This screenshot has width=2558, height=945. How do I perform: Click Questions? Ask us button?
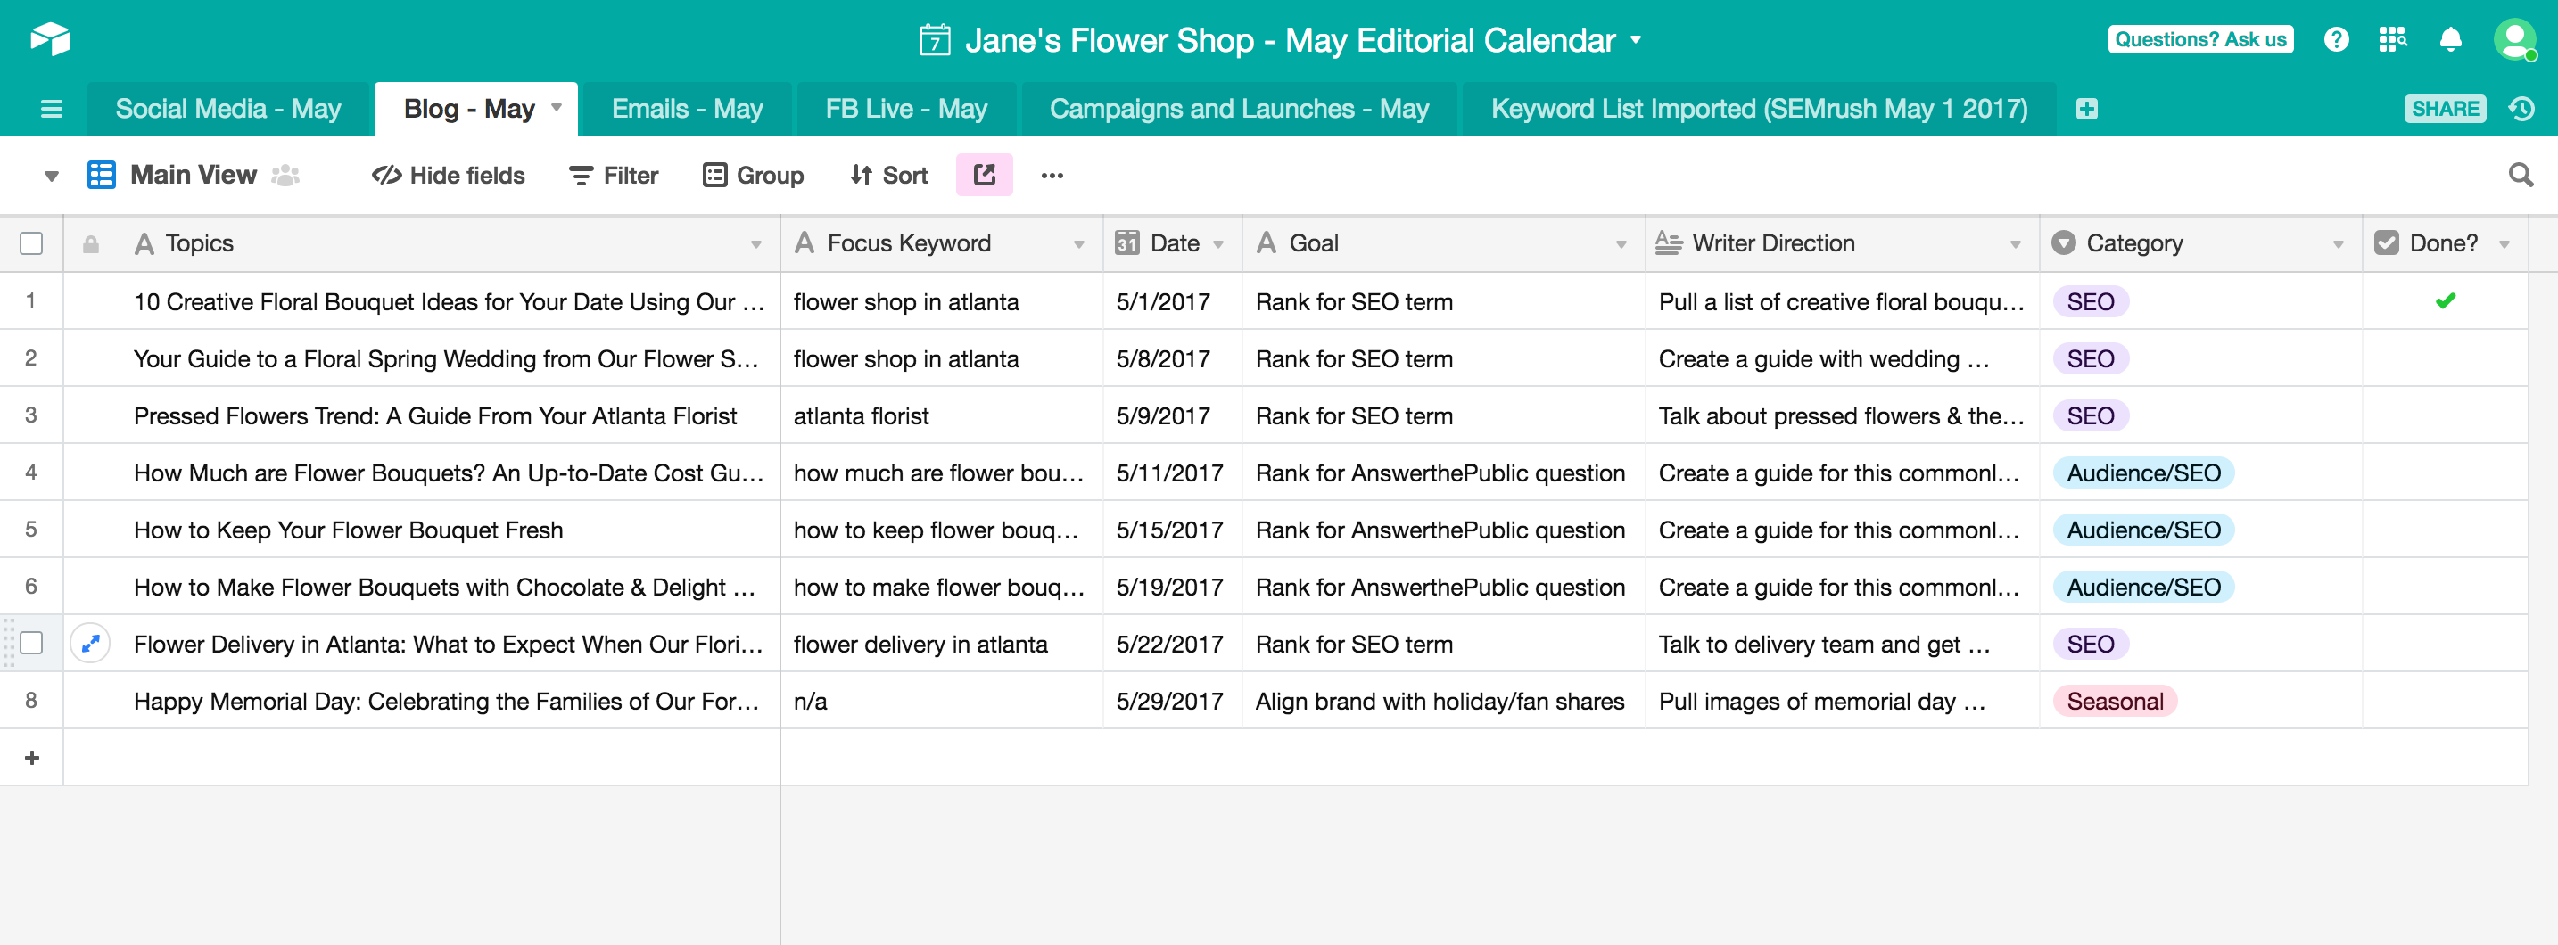(x=2199, y=40)
